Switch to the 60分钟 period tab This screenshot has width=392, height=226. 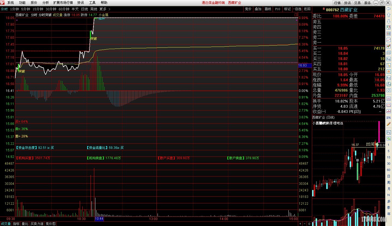click(64, 9)
